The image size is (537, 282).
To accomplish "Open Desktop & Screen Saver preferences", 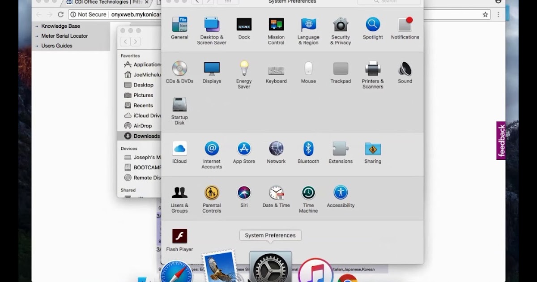I will click(212, 31).
